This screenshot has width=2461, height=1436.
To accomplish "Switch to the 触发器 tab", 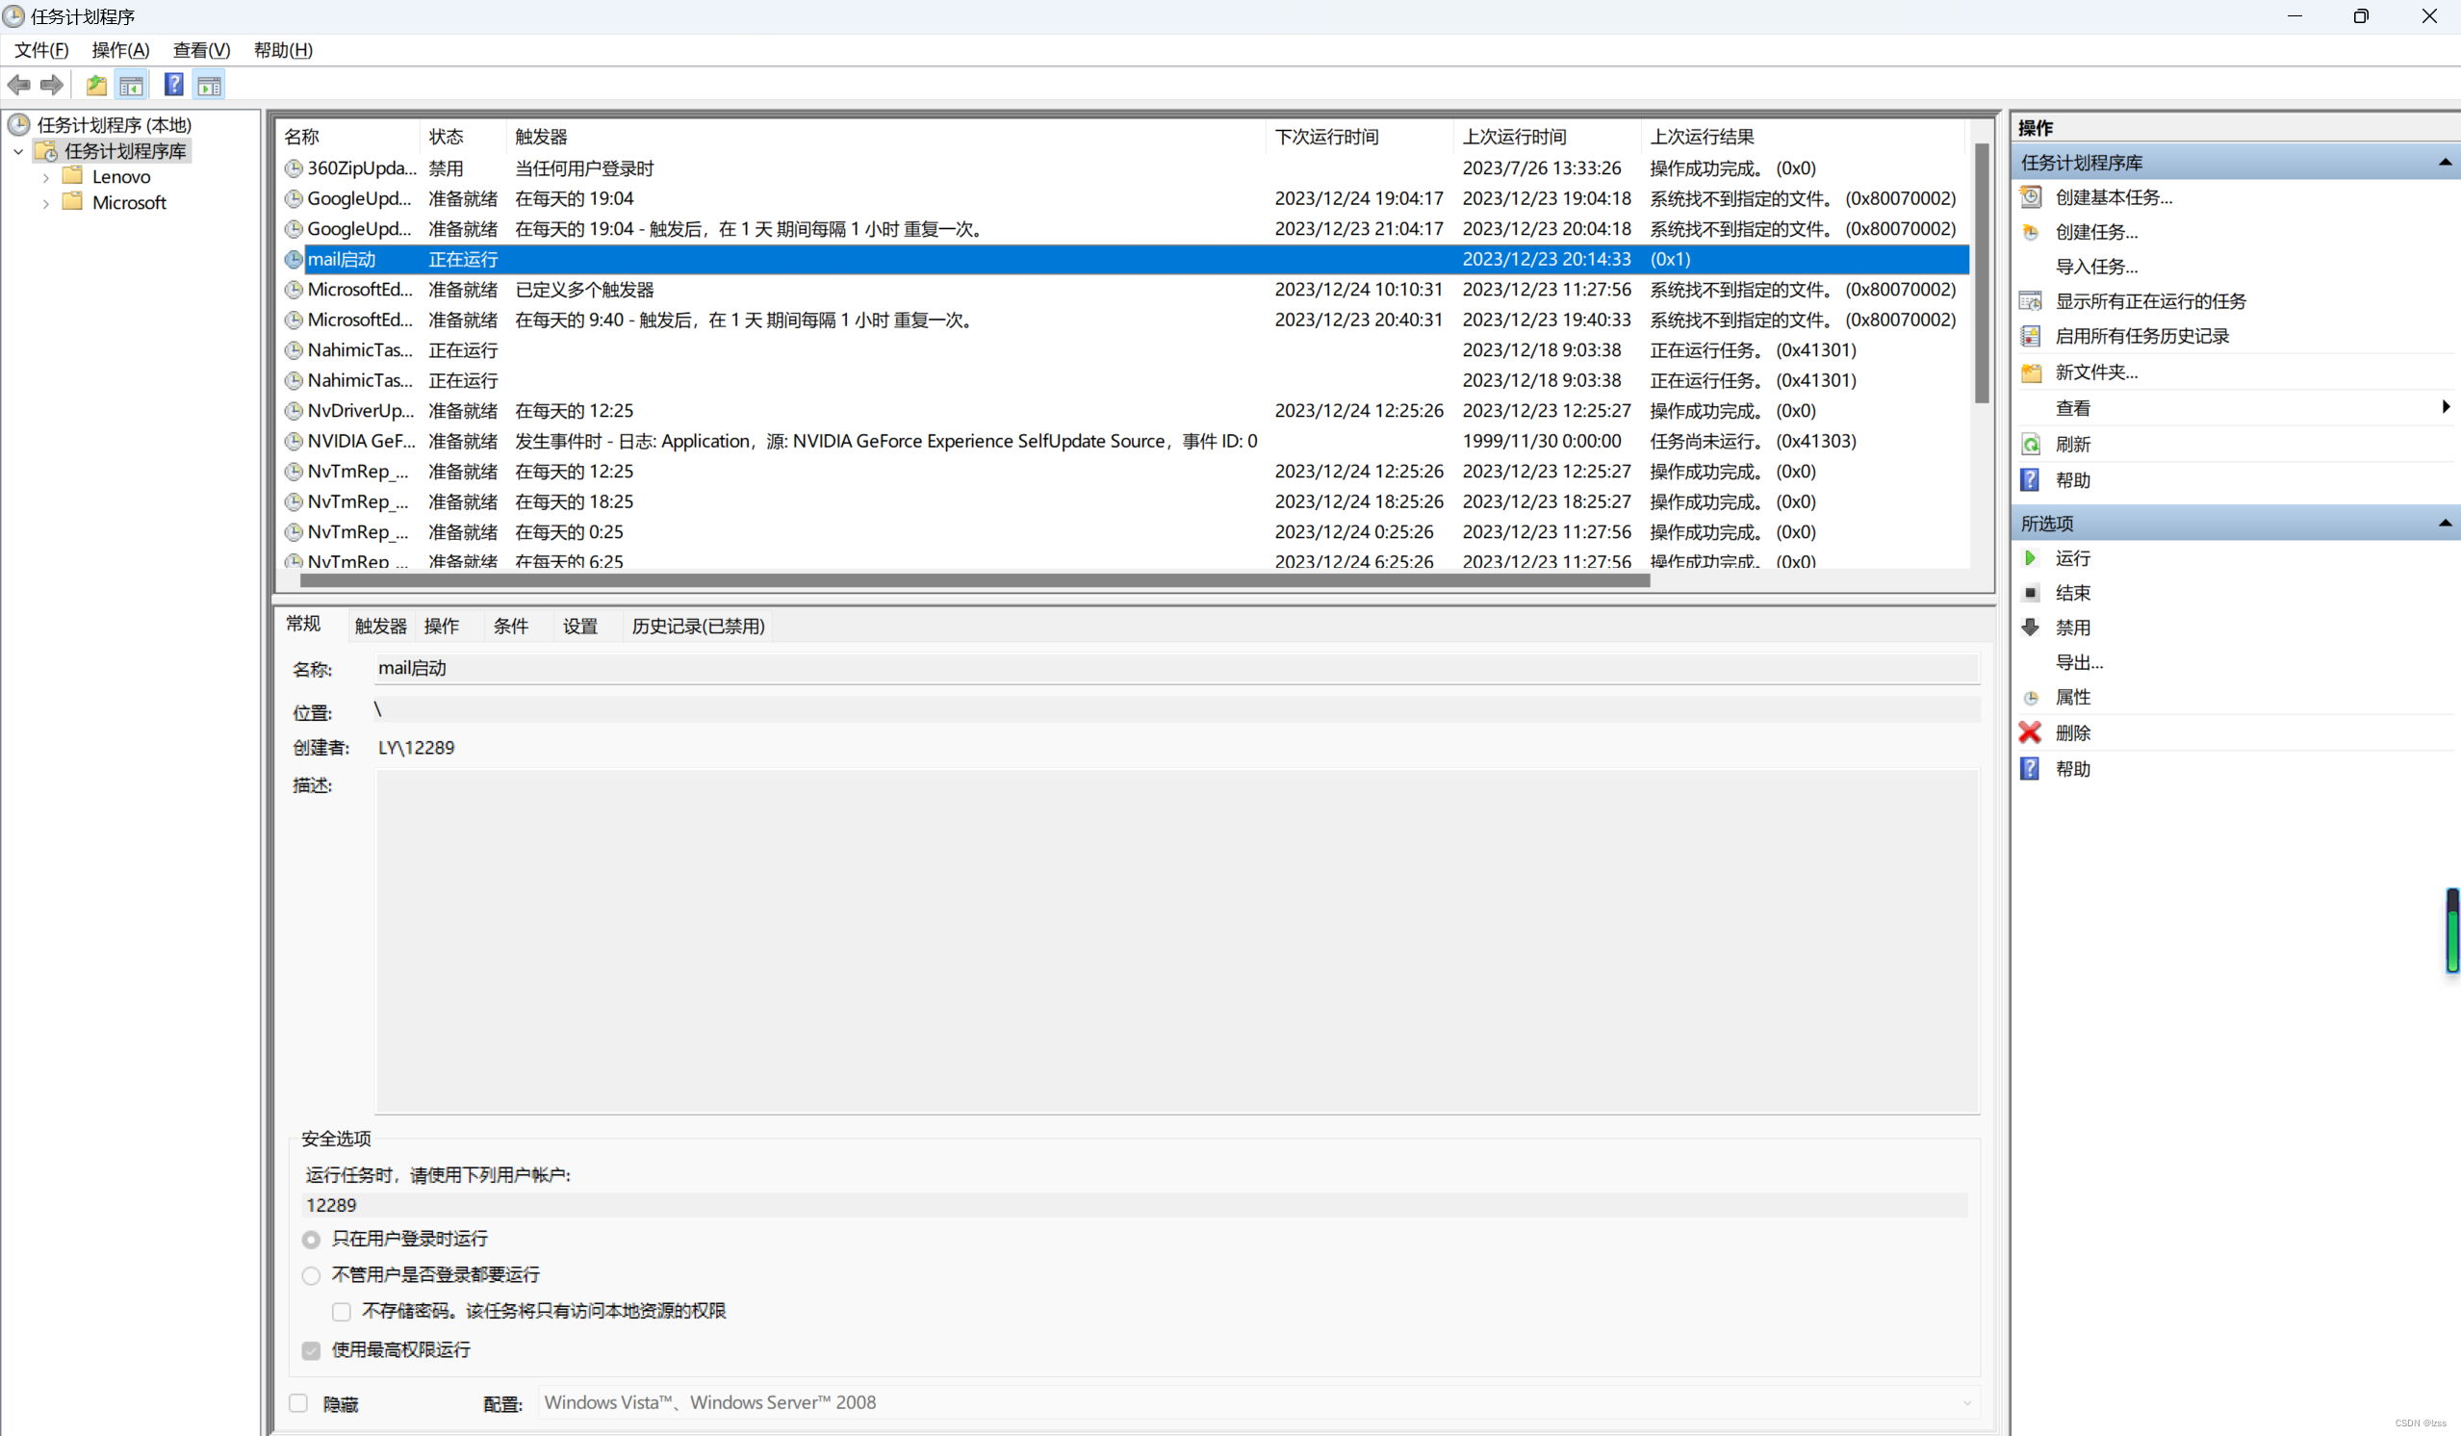I will pyautogui.click(x=380, y=627).
